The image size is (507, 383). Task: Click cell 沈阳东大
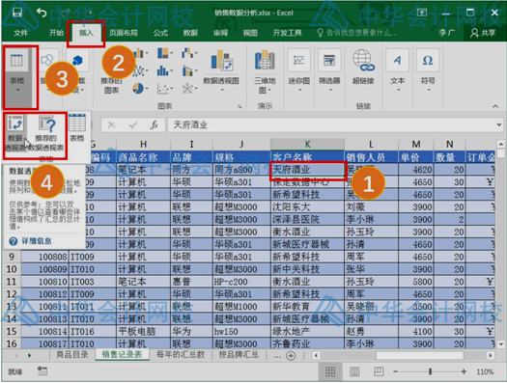click(307, 207)
